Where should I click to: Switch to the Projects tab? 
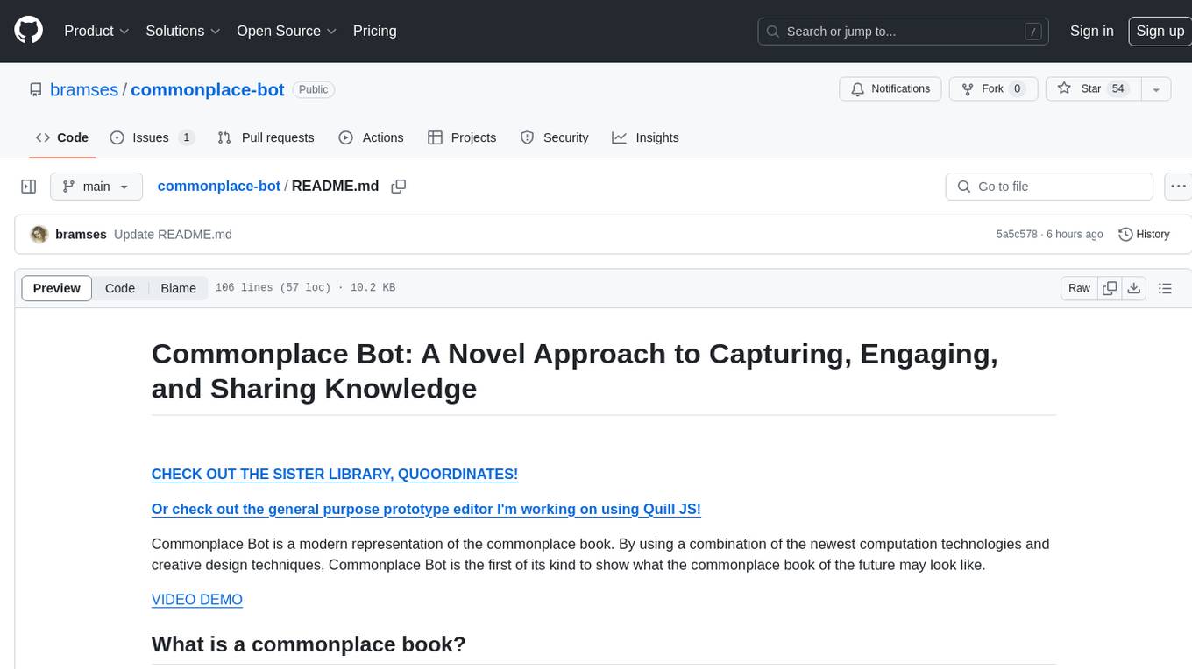click(462, 137)
